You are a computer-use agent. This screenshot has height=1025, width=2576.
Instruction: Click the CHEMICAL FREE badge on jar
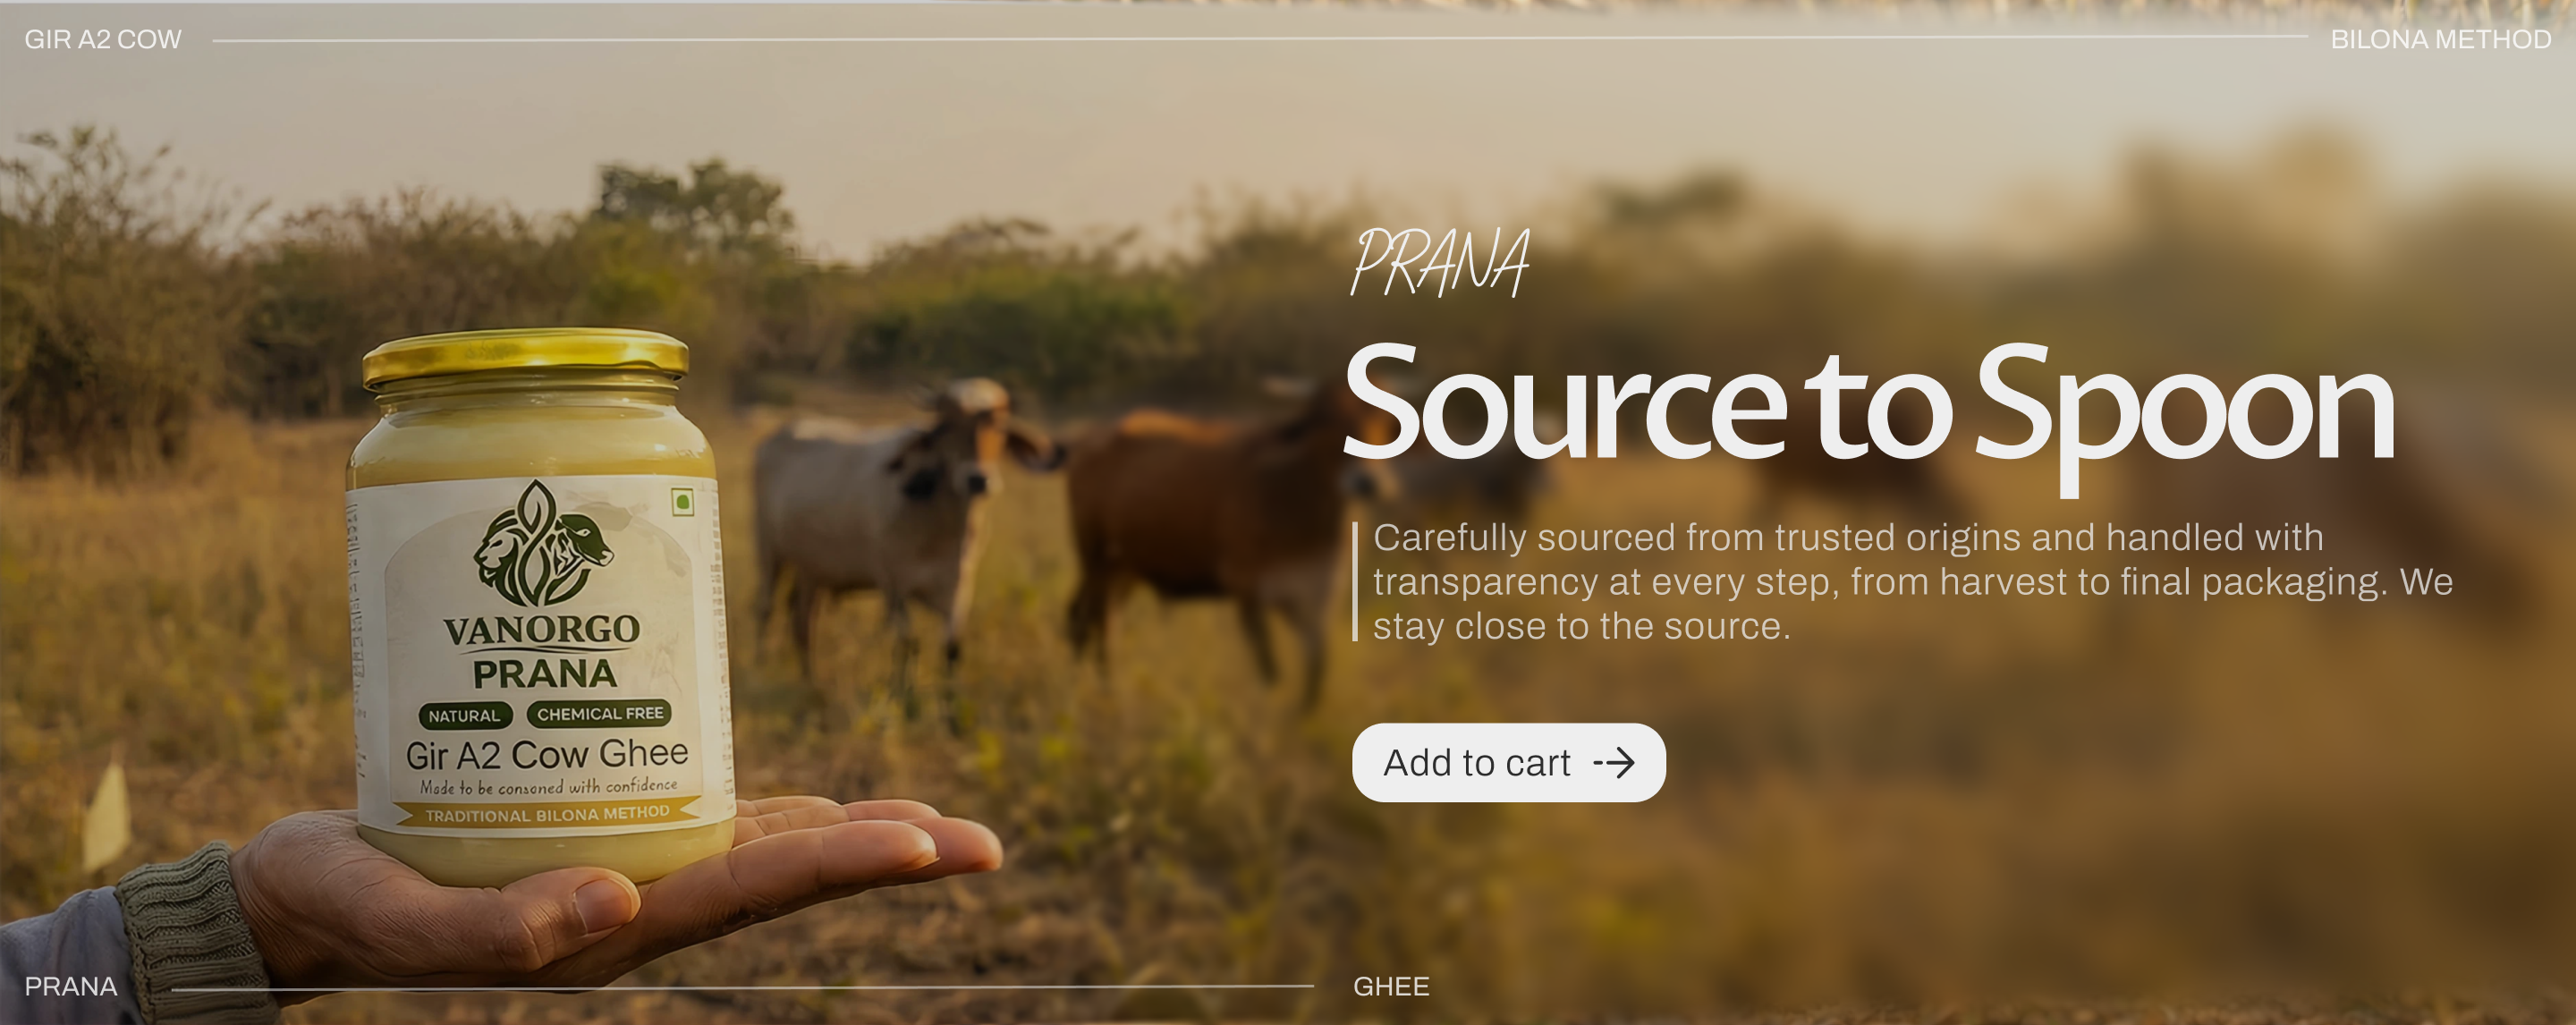point(600,714)
